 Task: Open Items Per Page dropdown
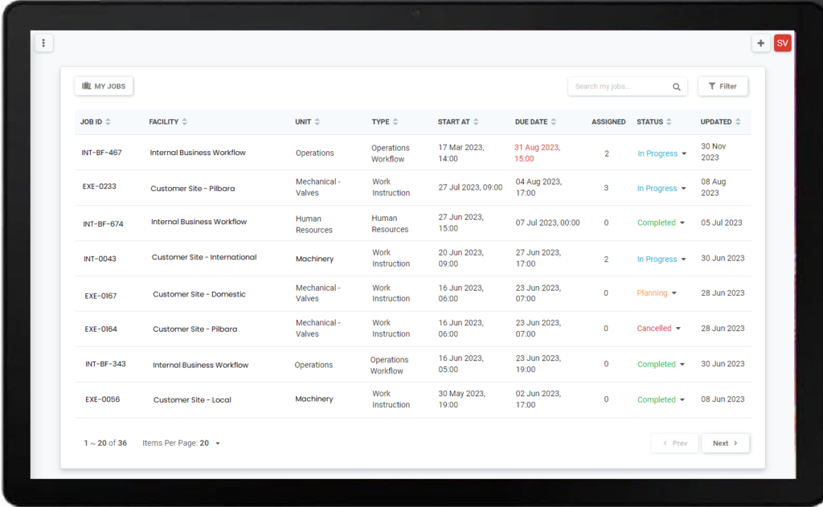pos(217,444)
